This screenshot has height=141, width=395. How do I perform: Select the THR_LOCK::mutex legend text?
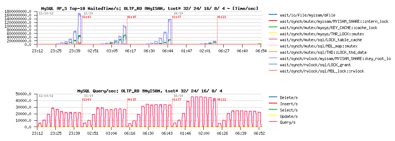(322, 34)
